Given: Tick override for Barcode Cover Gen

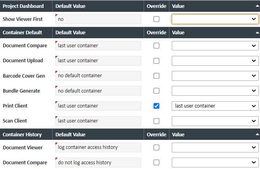Looking at the screenshot, I should 156,76.
